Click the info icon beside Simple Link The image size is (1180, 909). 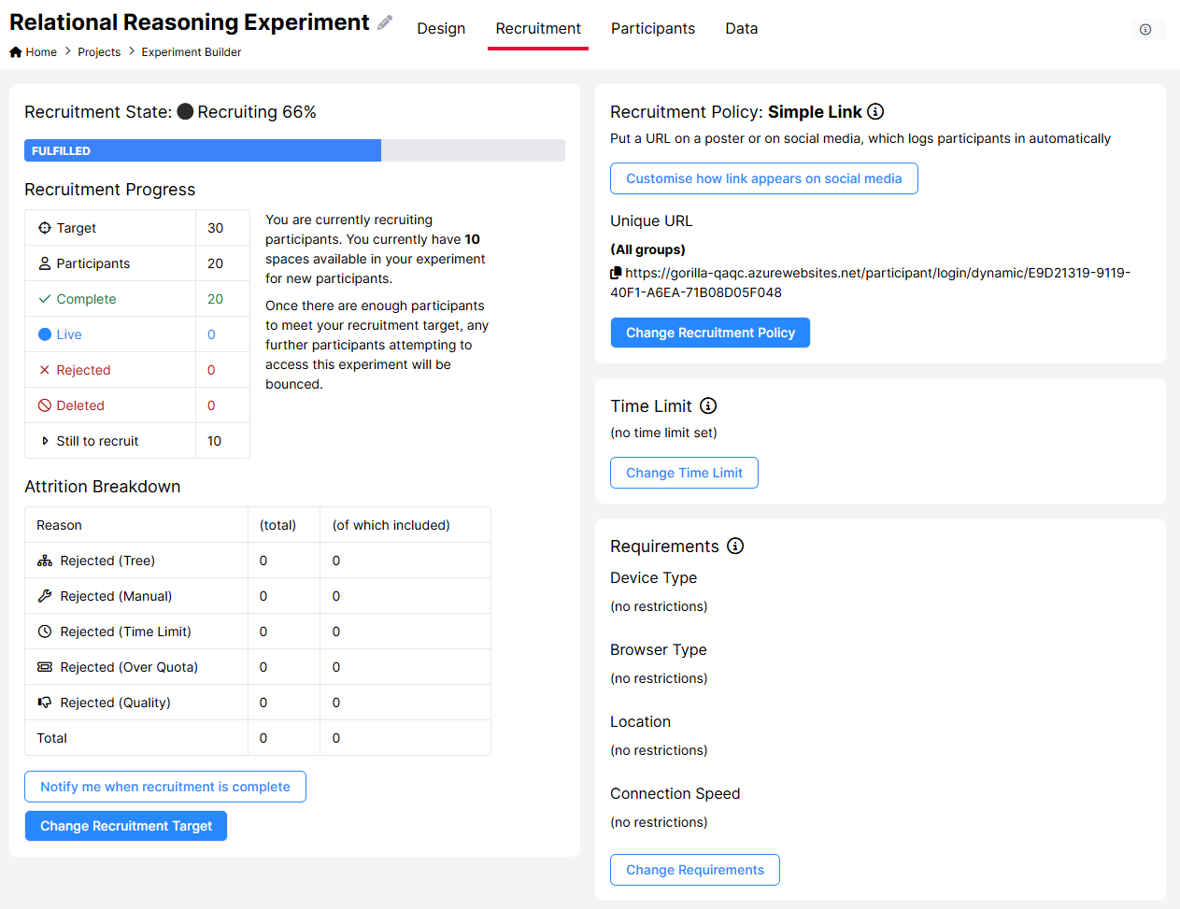tap(875, 111)
